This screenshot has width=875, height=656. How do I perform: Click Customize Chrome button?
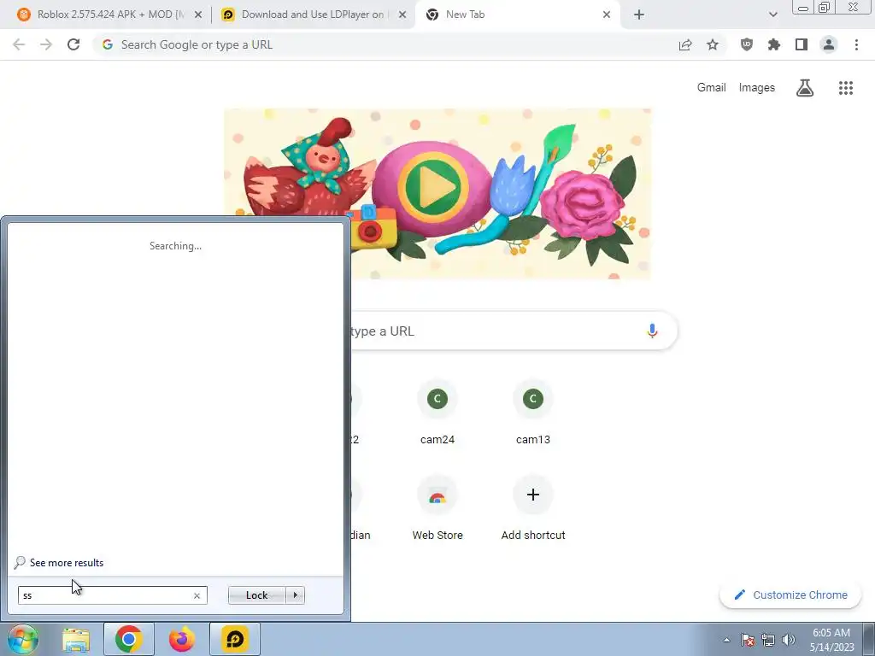tap(791, 594)
